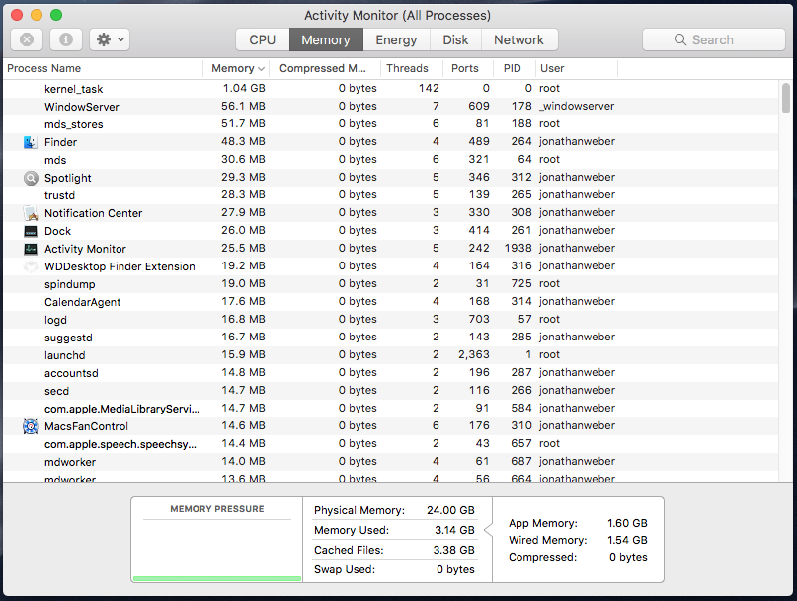Select the CalendarAgent process row
Image resolution: width=797 pixels, height=601 pixels.
[x=390, y=302]
